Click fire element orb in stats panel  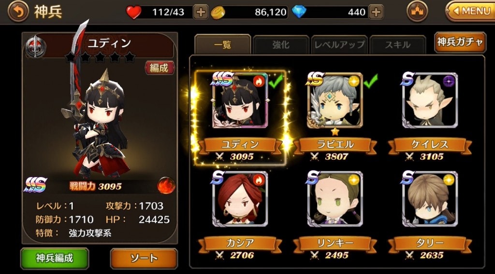click(x=166, y=186)
